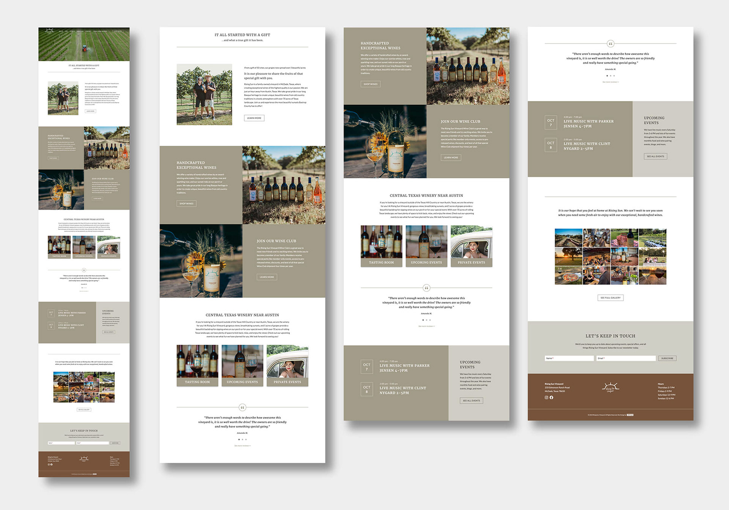This screenshot has width=729, height=510.
Task: Click SEE ALL EVENTS button in the rightmost panel
Action: click(655, 156)
